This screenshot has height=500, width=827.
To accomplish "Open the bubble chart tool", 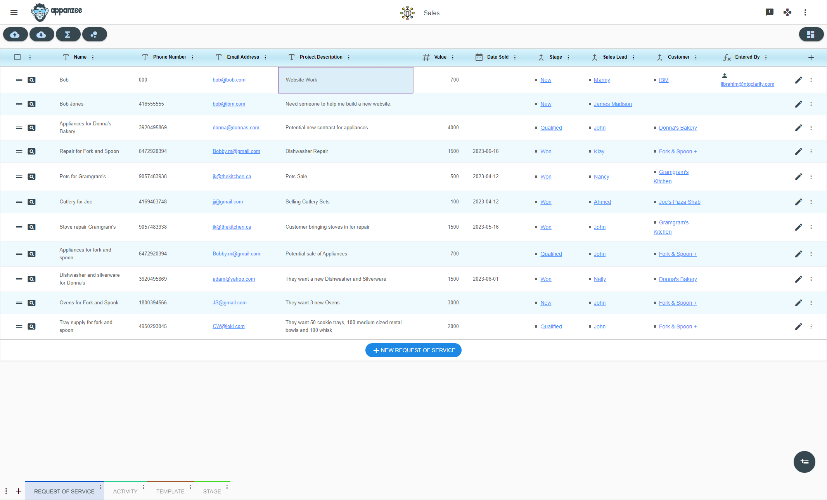I will (94, 35).
